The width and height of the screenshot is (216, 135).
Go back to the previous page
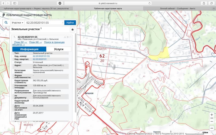pyautogui.click(x=3, y=3)
